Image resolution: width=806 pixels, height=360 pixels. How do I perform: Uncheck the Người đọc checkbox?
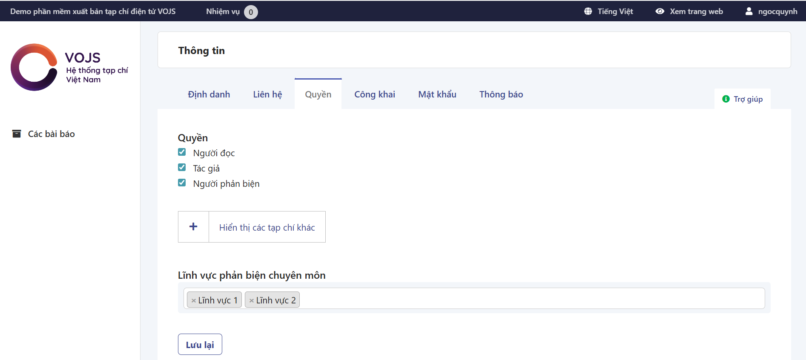[x=182, y=152]
